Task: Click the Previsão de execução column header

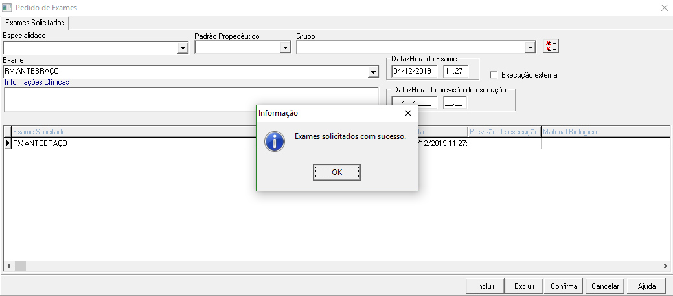Action: click(505, 131)
